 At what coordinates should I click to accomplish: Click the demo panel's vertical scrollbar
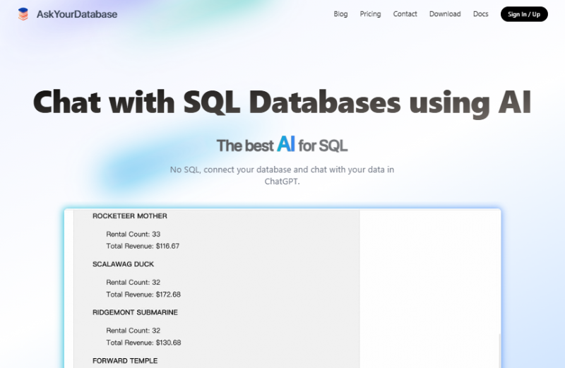tap(498, 350)
